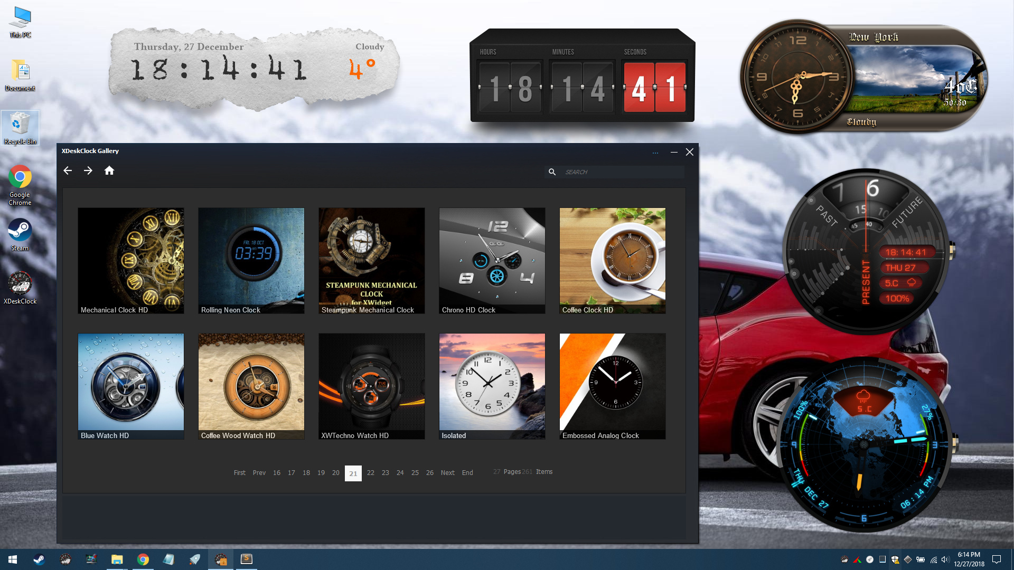Return to the First gallery page
Image resolution: width=1014 pixels, height=570 pixels.
[239, 473]
